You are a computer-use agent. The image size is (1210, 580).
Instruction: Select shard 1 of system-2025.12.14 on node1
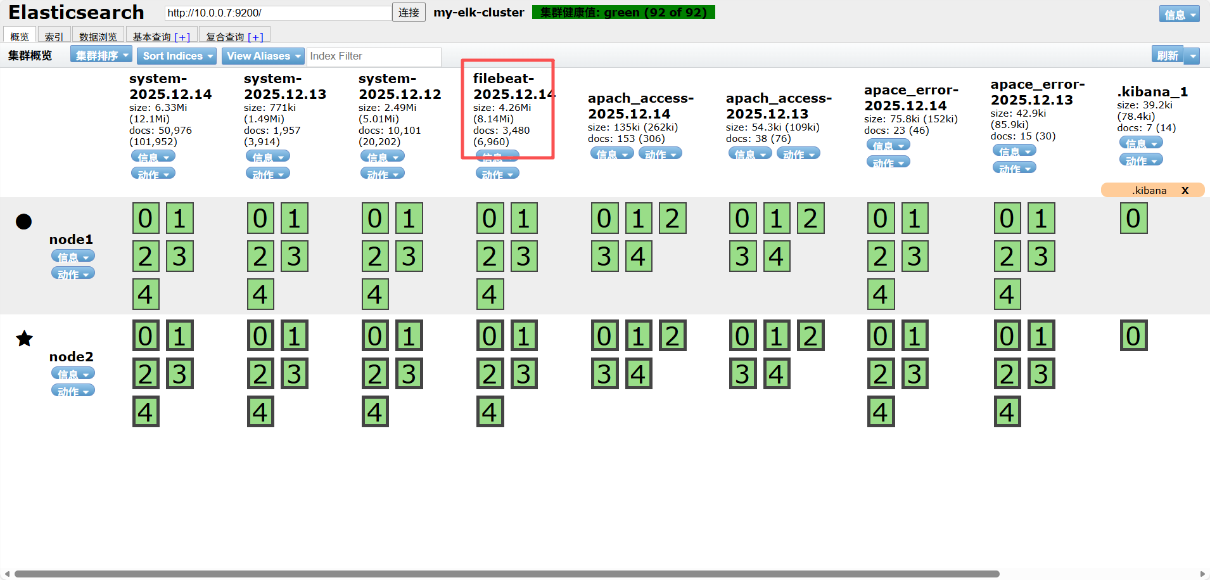180,218
